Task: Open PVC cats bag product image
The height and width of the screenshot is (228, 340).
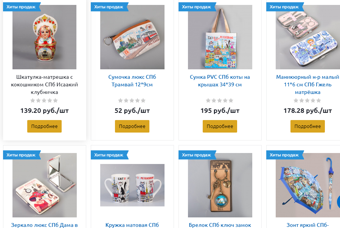Action: (x=220, y=37)
